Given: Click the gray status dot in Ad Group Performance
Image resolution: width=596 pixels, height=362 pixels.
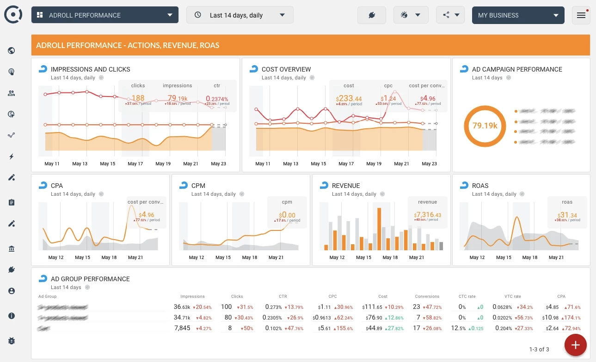Looking at the screenshot, I should click(87, 287).
